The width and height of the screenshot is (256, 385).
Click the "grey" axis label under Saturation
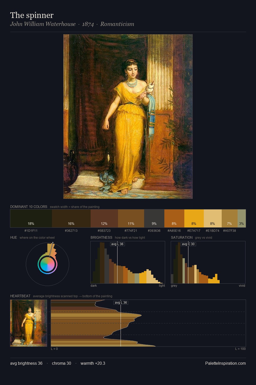pyautogui.click(x=174, y=286)
